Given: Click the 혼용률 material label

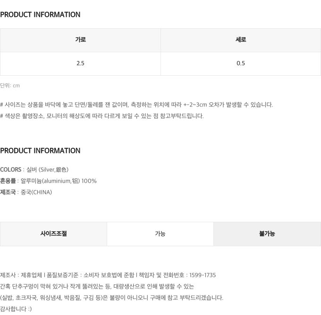Looking at the screenshot, I should (8, 181).
